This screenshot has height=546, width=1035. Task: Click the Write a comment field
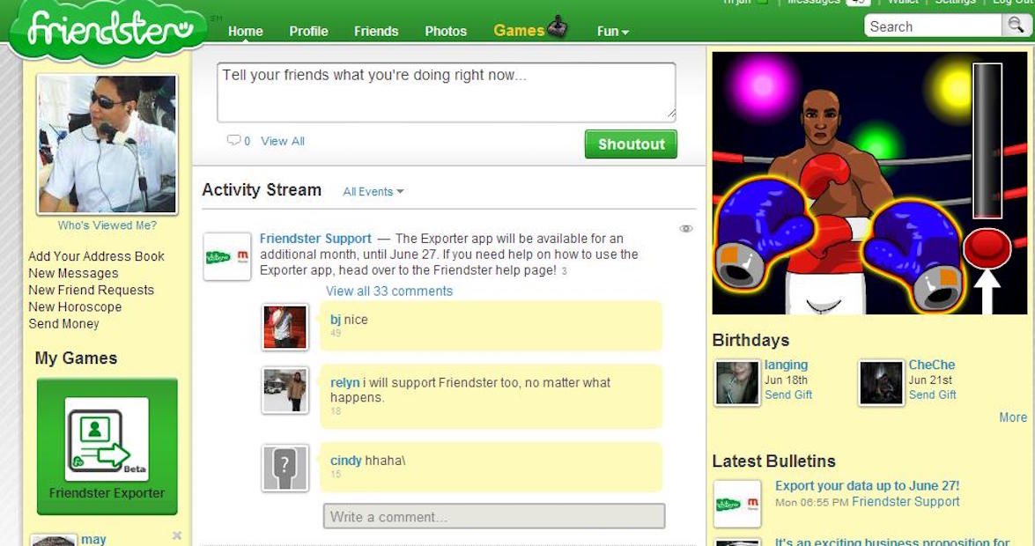tap(494, 517)
